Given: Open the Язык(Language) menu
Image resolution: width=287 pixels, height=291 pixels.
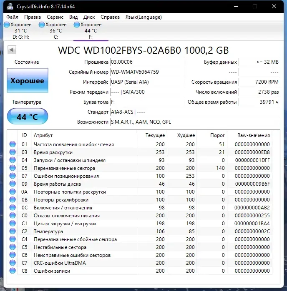Looking at the screenshot, I should pyautogui.click(x=143, y=17).
